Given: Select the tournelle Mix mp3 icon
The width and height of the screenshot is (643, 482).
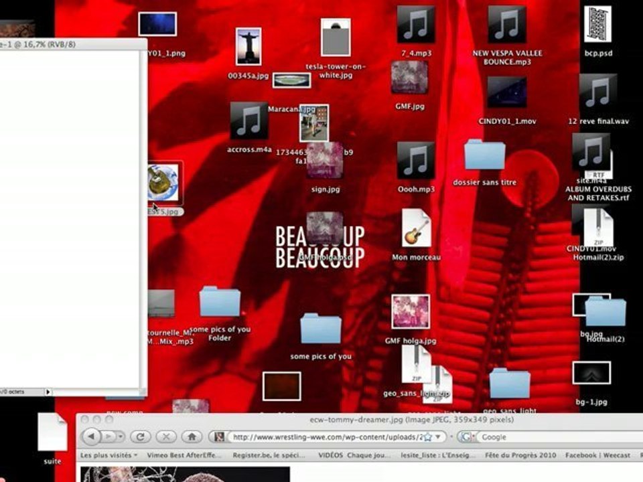Looking at the screenshot, I should pyautogui.click(x=161, y=303).
